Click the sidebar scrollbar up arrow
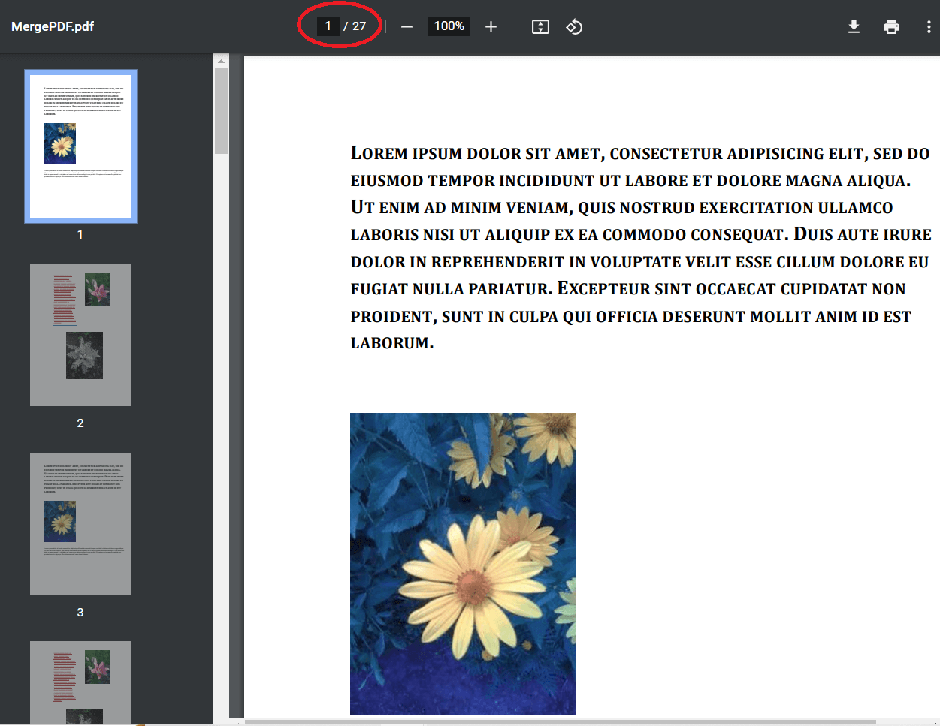940x726 pixels. (x=221, y=61)
